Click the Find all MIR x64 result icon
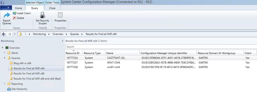Screen dimensions: 257x92 (x=11, y=68)
